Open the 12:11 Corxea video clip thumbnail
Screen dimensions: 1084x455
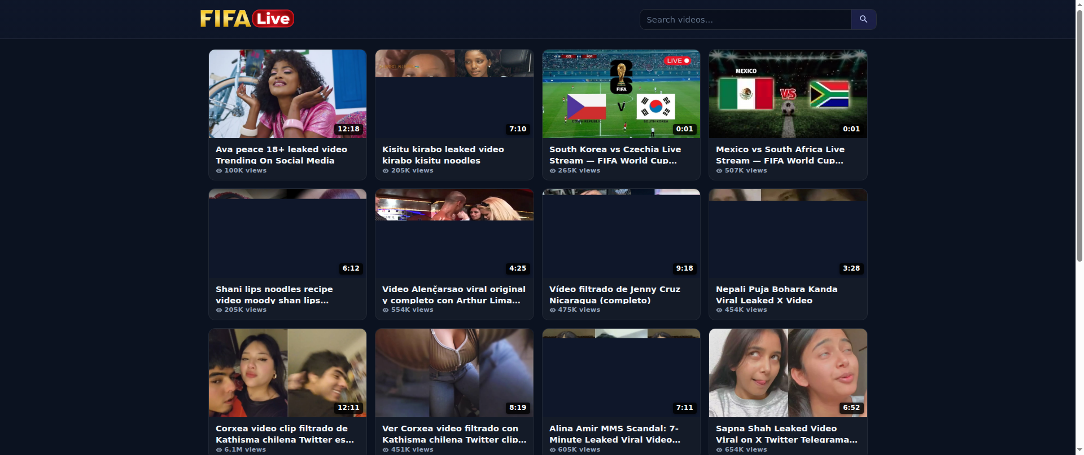coord(287,373)
